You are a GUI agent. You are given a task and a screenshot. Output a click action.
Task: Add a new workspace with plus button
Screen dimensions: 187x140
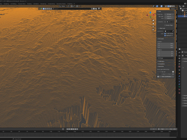(74, 4)
